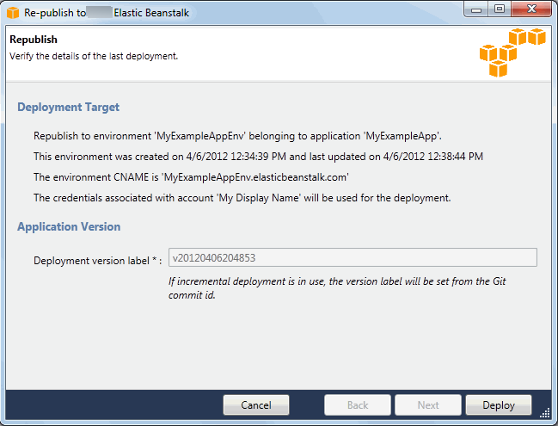Click the environment CNAME text line
The width and height of the screenshot is (558, 426).
(x=191, y=177)
